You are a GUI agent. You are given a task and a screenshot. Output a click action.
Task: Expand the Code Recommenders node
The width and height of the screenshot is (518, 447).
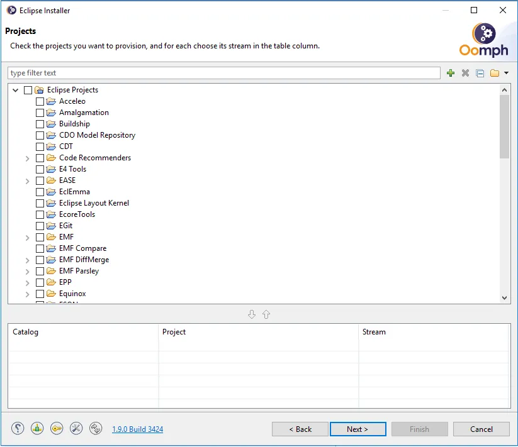pyautogui.click(x=28, y=158)
